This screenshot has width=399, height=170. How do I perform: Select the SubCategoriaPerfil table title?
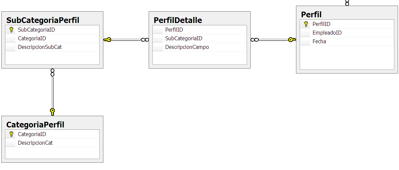[x=43, y=20]
